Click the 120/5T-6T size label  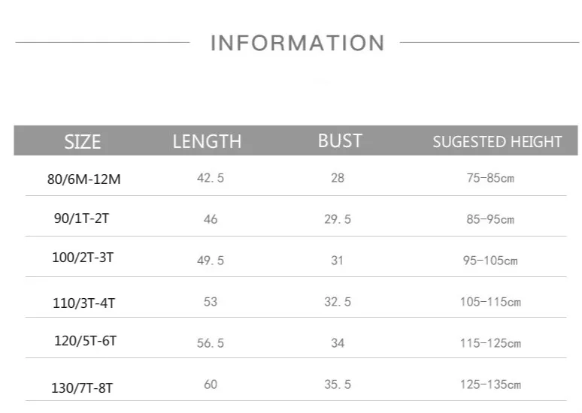[86, 340]
